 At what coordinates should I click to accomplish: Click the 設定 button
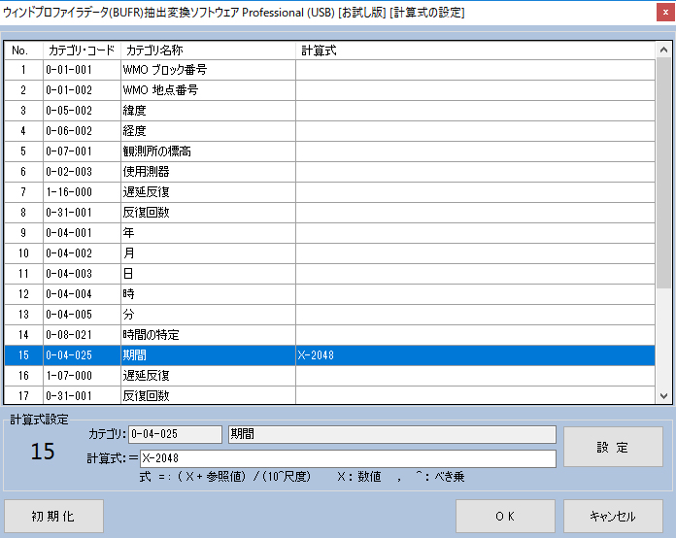[613, 448]
